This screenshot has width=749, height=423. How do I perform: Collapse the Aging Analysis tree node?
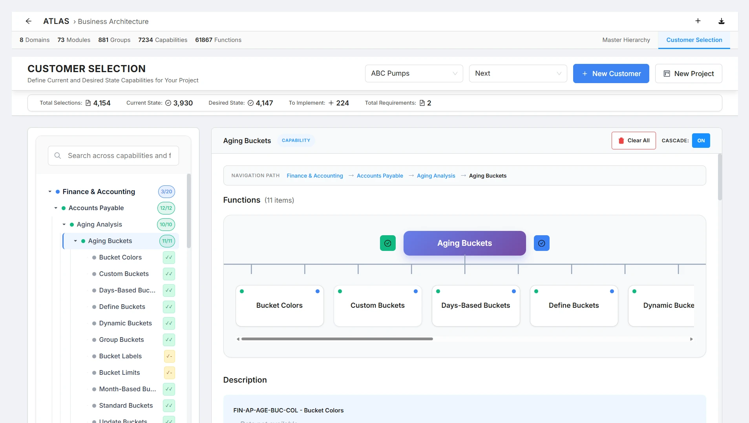click(x=64, y=225)
